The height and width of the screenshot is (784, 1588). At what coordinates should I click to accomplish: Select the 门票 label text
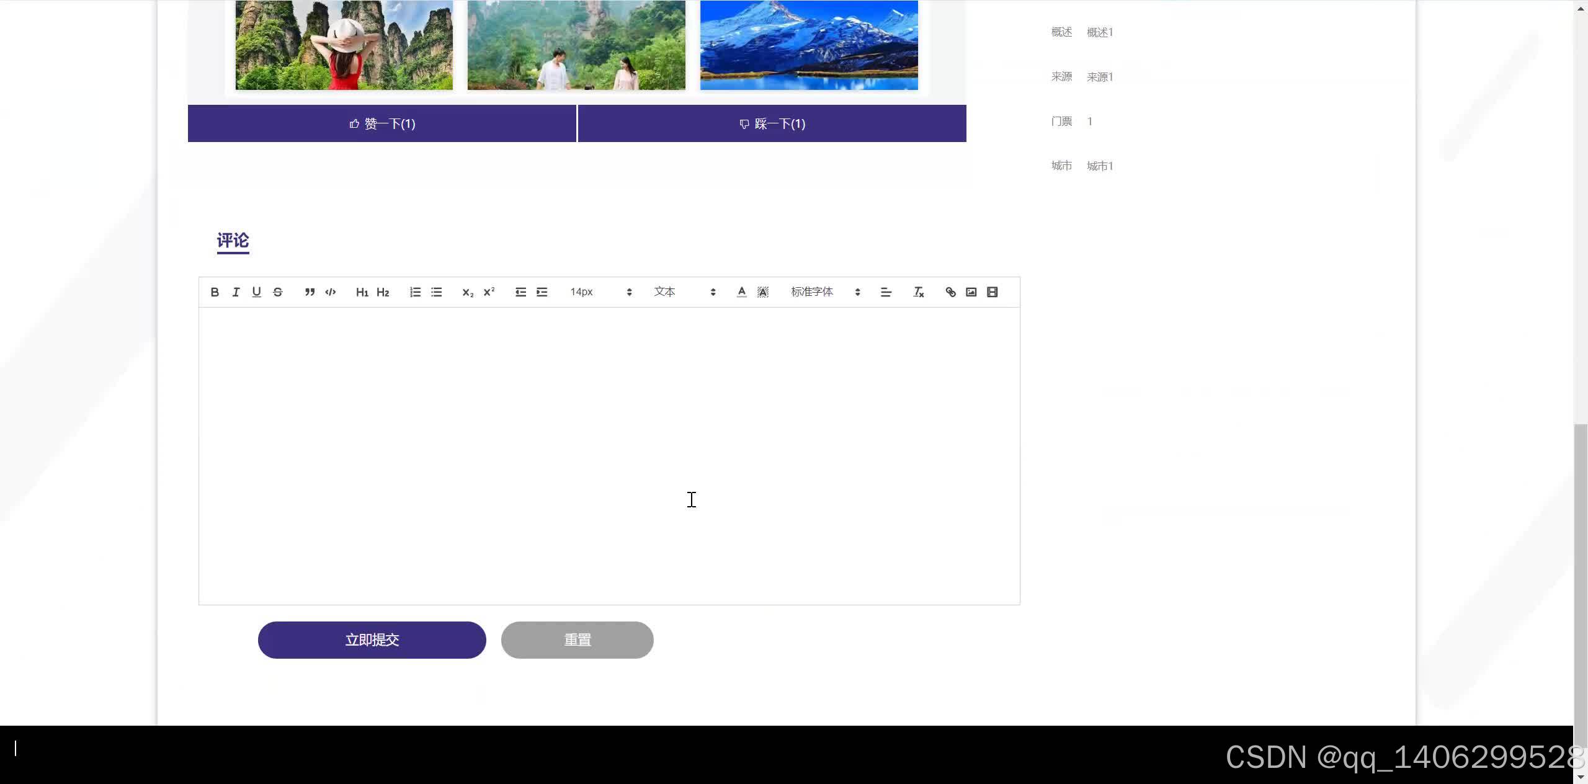[1061, 122]
